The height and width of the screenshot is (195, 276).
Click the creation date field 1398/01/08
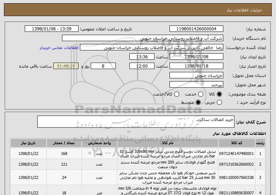point(196,57)
